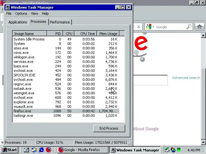Select the lsass.exe process row
This screenshot has width=206, height=154.
(x=66, y=66)
